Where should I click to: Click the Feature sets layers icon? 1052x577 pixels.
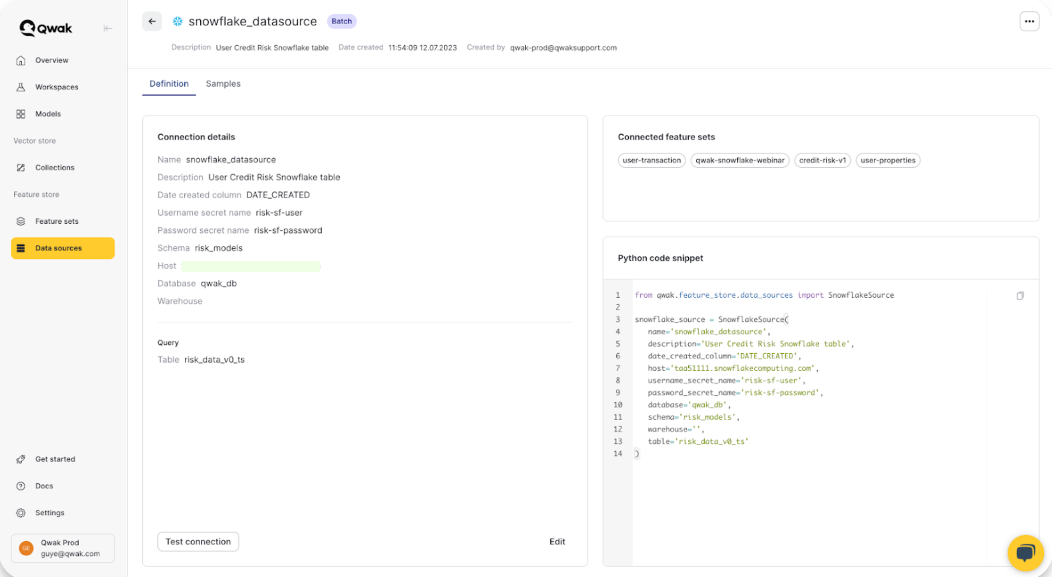(21, 221)
